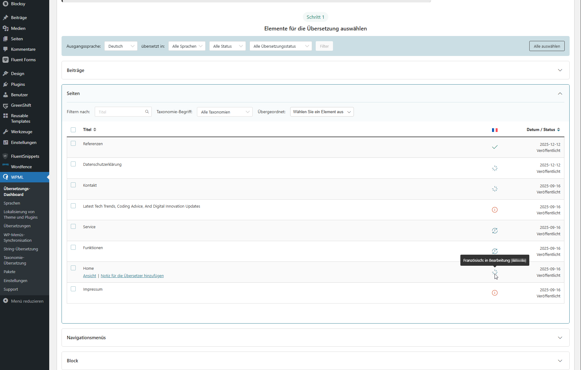Click the in-progress status icon for Datenschutzerklärung
Screen dimensions: 581x370
click(495, 168)
